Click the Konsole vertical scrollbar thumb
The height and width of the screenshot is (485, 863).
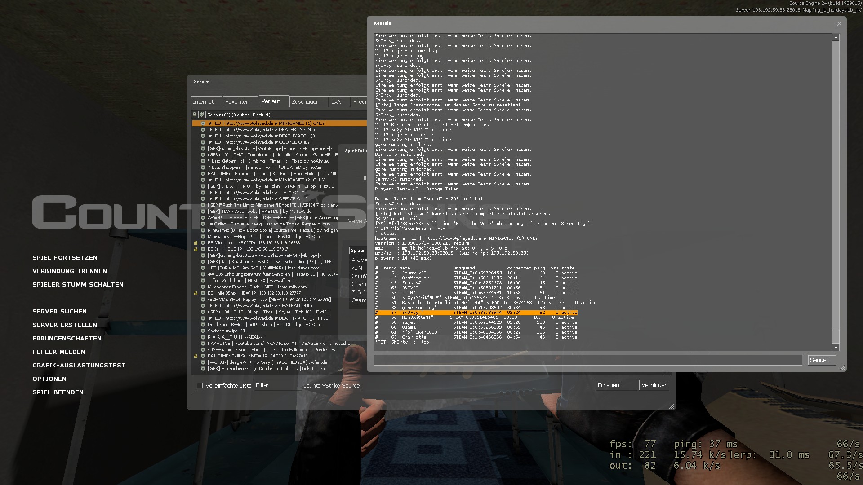pyautogui.click(x=836, y=337)
